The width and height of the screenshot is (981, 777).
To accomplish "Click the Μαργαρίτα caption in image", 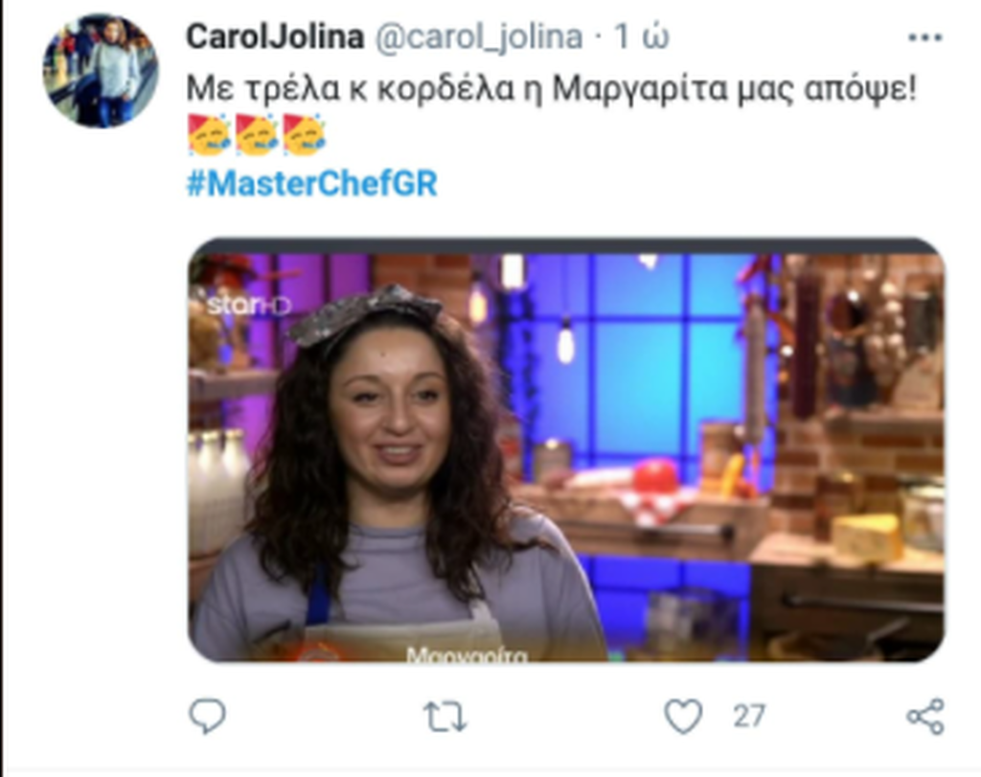I will tap(467, 654).
